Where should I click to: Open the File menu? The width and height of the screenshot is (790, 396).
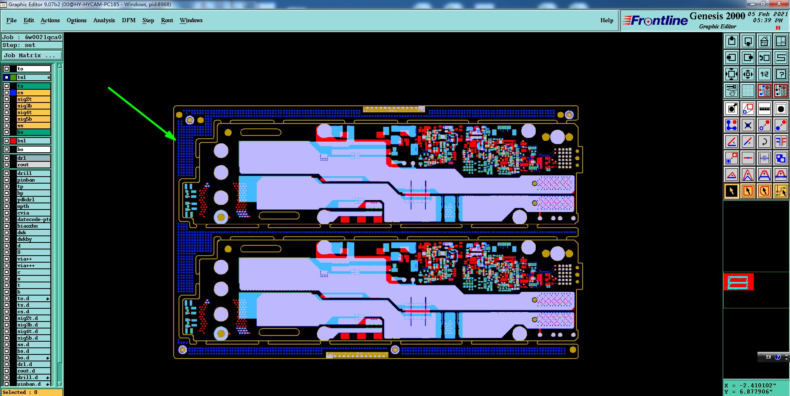click(12, 20)
